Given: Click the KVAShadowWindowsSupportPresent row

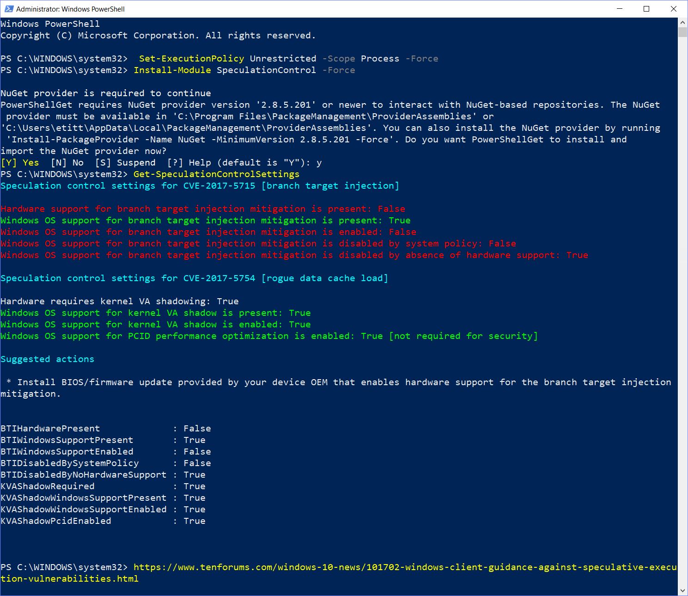Looking at the screenshot, I should click(x=103, y=498).
